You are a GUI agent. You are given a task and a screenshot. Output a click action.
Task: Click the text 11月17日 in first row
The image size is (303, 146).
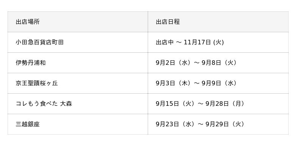click(197, 42)
